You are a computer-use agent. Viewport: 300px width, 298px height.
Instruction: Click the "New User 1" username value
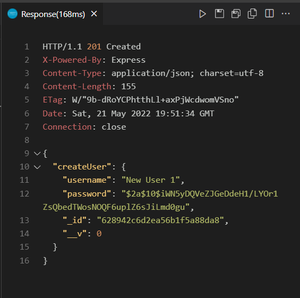pyautogui.click(x=151, y=180)
